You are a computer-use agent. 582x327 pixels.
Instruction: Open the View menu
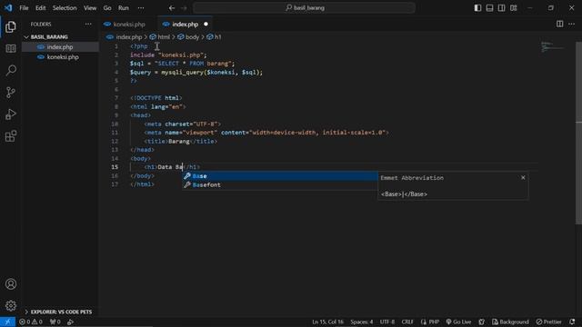click(x=90, y=8)
